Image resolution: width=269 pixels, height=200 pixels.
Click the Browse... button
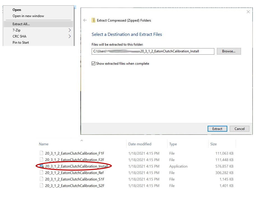229,51
